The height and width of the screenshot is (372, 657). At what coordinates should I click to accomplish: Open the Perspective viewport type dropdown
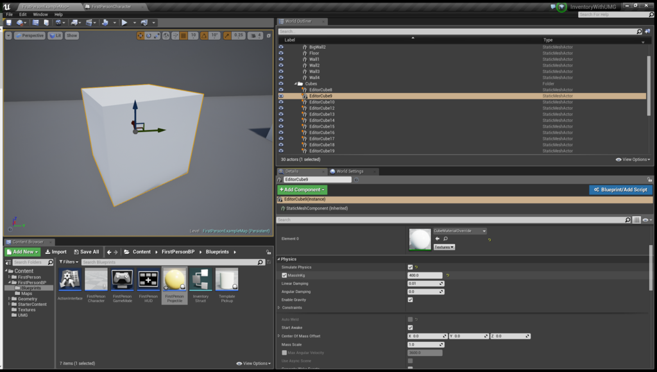click(x=30, y=36)
